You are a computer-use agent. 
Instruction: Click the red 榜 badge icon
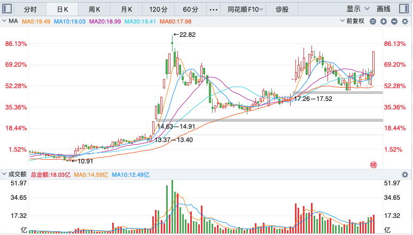(373, 164)
